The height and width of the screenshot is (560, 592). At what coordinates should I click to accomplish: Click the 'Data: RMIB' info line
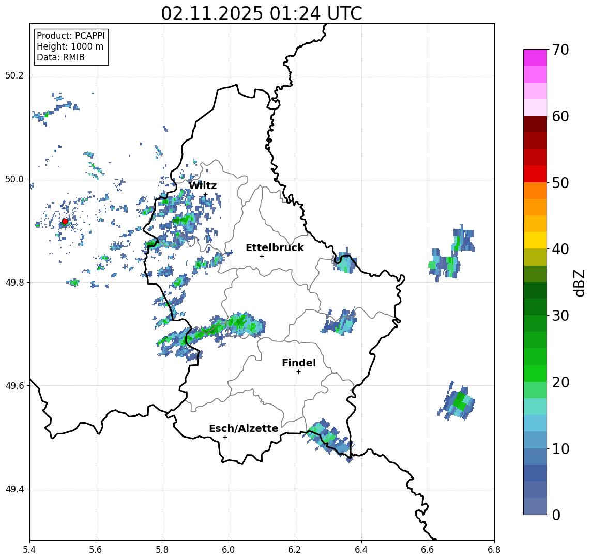[x=60, y=57]
